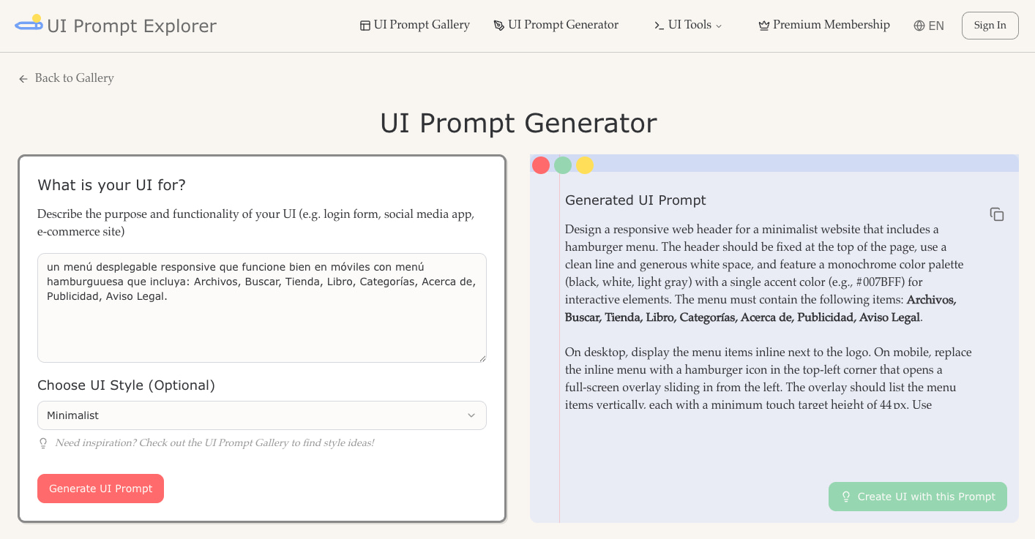Image resolution: width=1035 pixels, height=539 pixels.
Task: Click the back arrow icon
Action: tap(23, 79)
